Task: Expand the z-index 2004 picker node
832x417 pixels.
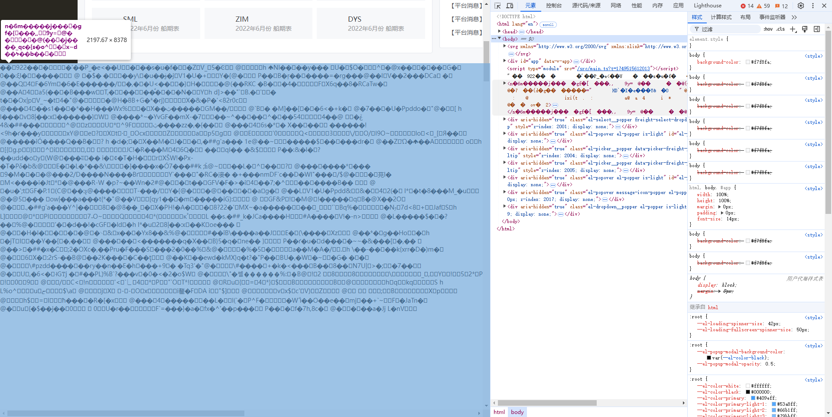Action: pos(505,149)
